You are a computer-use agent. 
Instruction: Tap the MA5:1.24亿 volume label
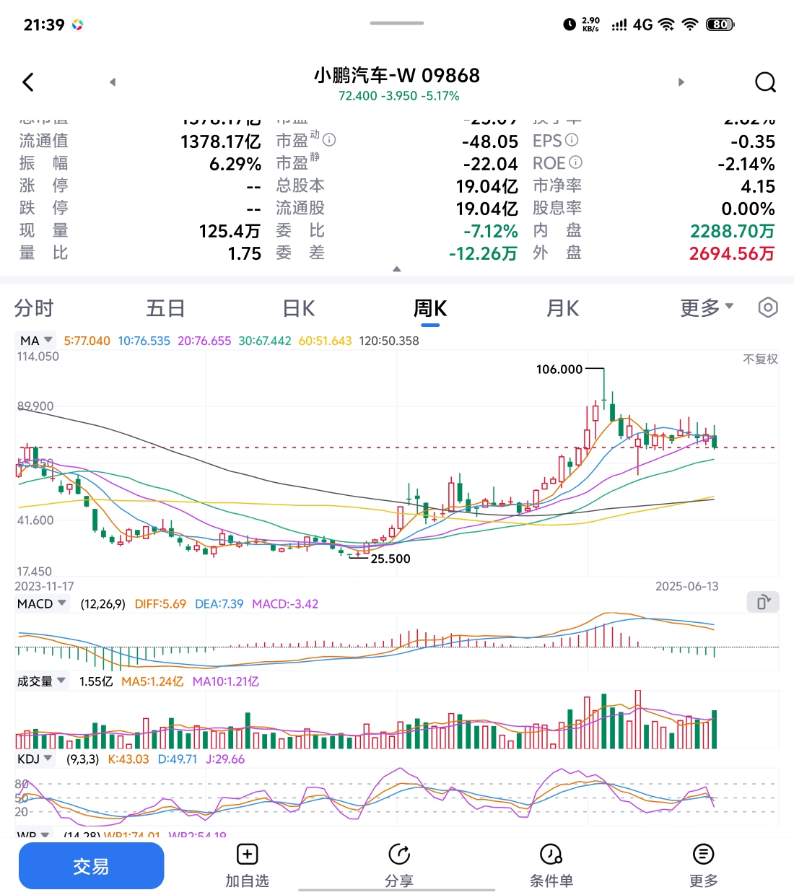tap(152, 681)
